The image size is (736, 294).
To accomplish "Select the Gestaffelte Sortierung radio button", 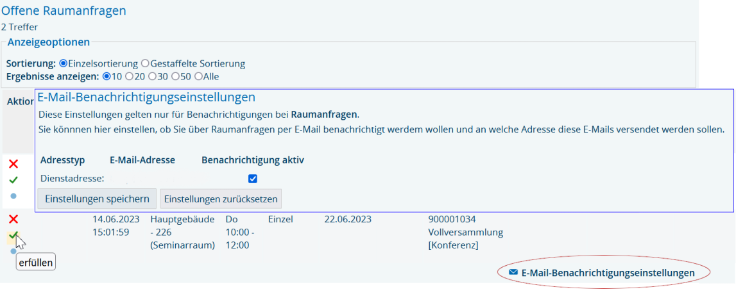I will [x=145, y=63].
